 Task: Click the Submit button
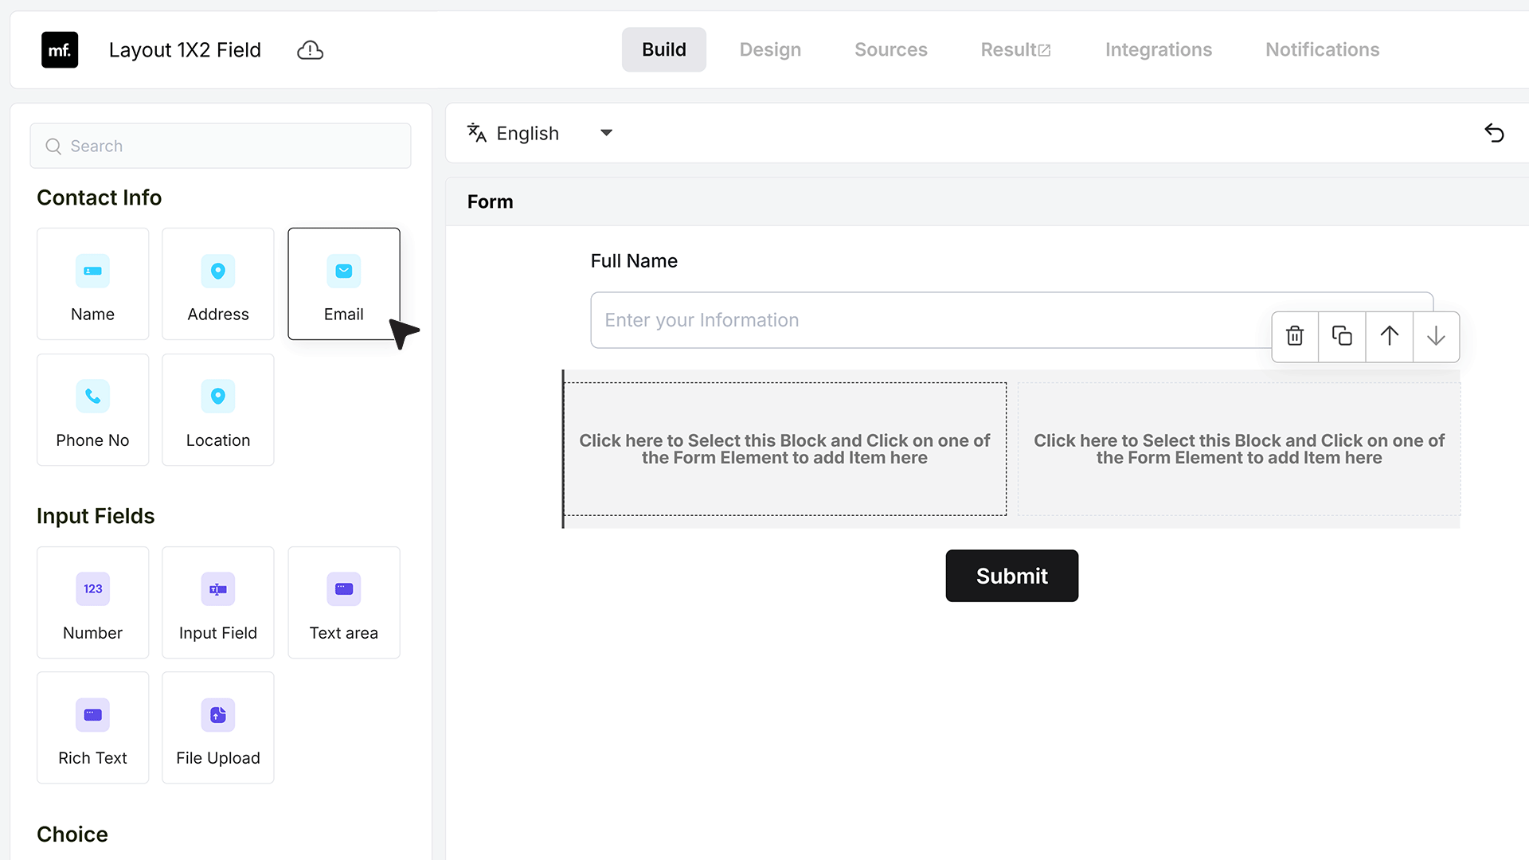click(x=1011, y=576)
